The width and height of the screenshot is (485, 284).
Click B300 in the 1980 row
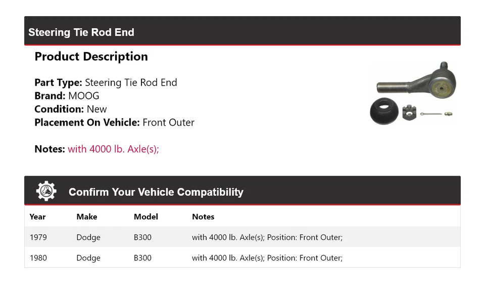click(x=142, y=258)
